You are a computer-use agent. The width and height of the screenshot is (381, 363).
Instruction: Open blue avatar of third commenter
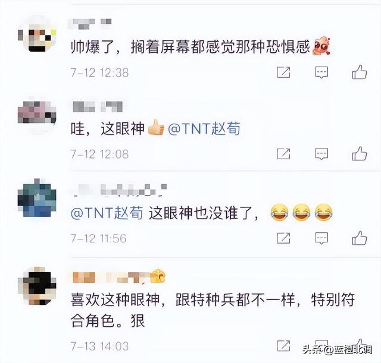37,198
